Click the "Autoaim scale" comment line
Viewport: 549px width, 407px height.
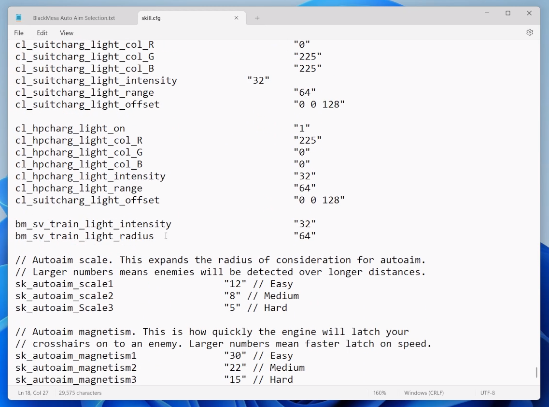click(220, 260)
